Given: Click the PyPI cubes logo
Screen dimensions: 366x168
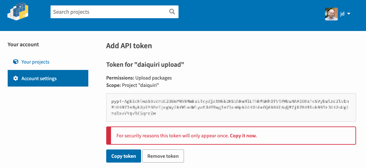Looking at the screenshot, I should (18, 11).
